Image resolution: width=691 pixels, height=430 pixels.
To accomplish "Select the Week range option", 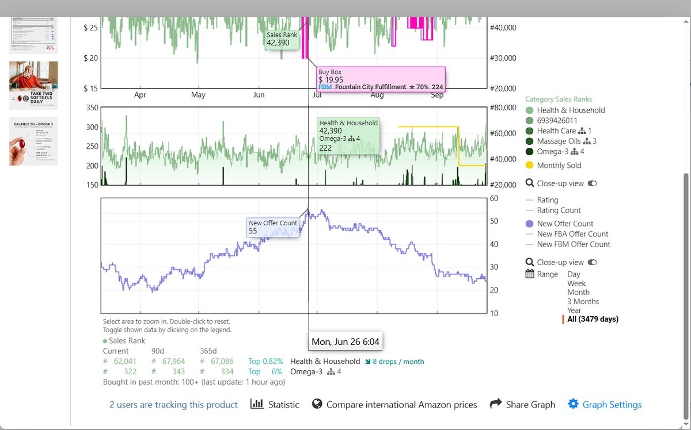I will coord(576,283).
